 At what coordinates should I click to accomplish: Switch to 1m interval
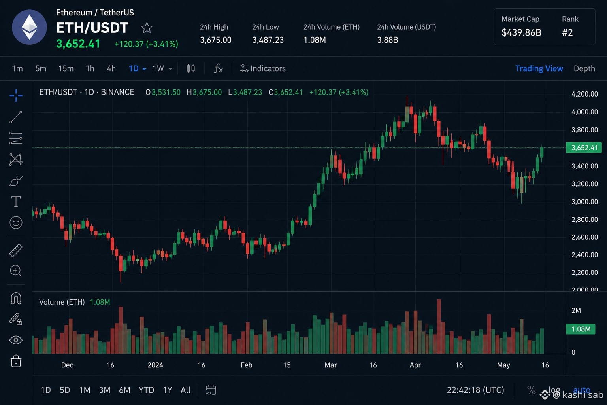[x=17, y=68]
